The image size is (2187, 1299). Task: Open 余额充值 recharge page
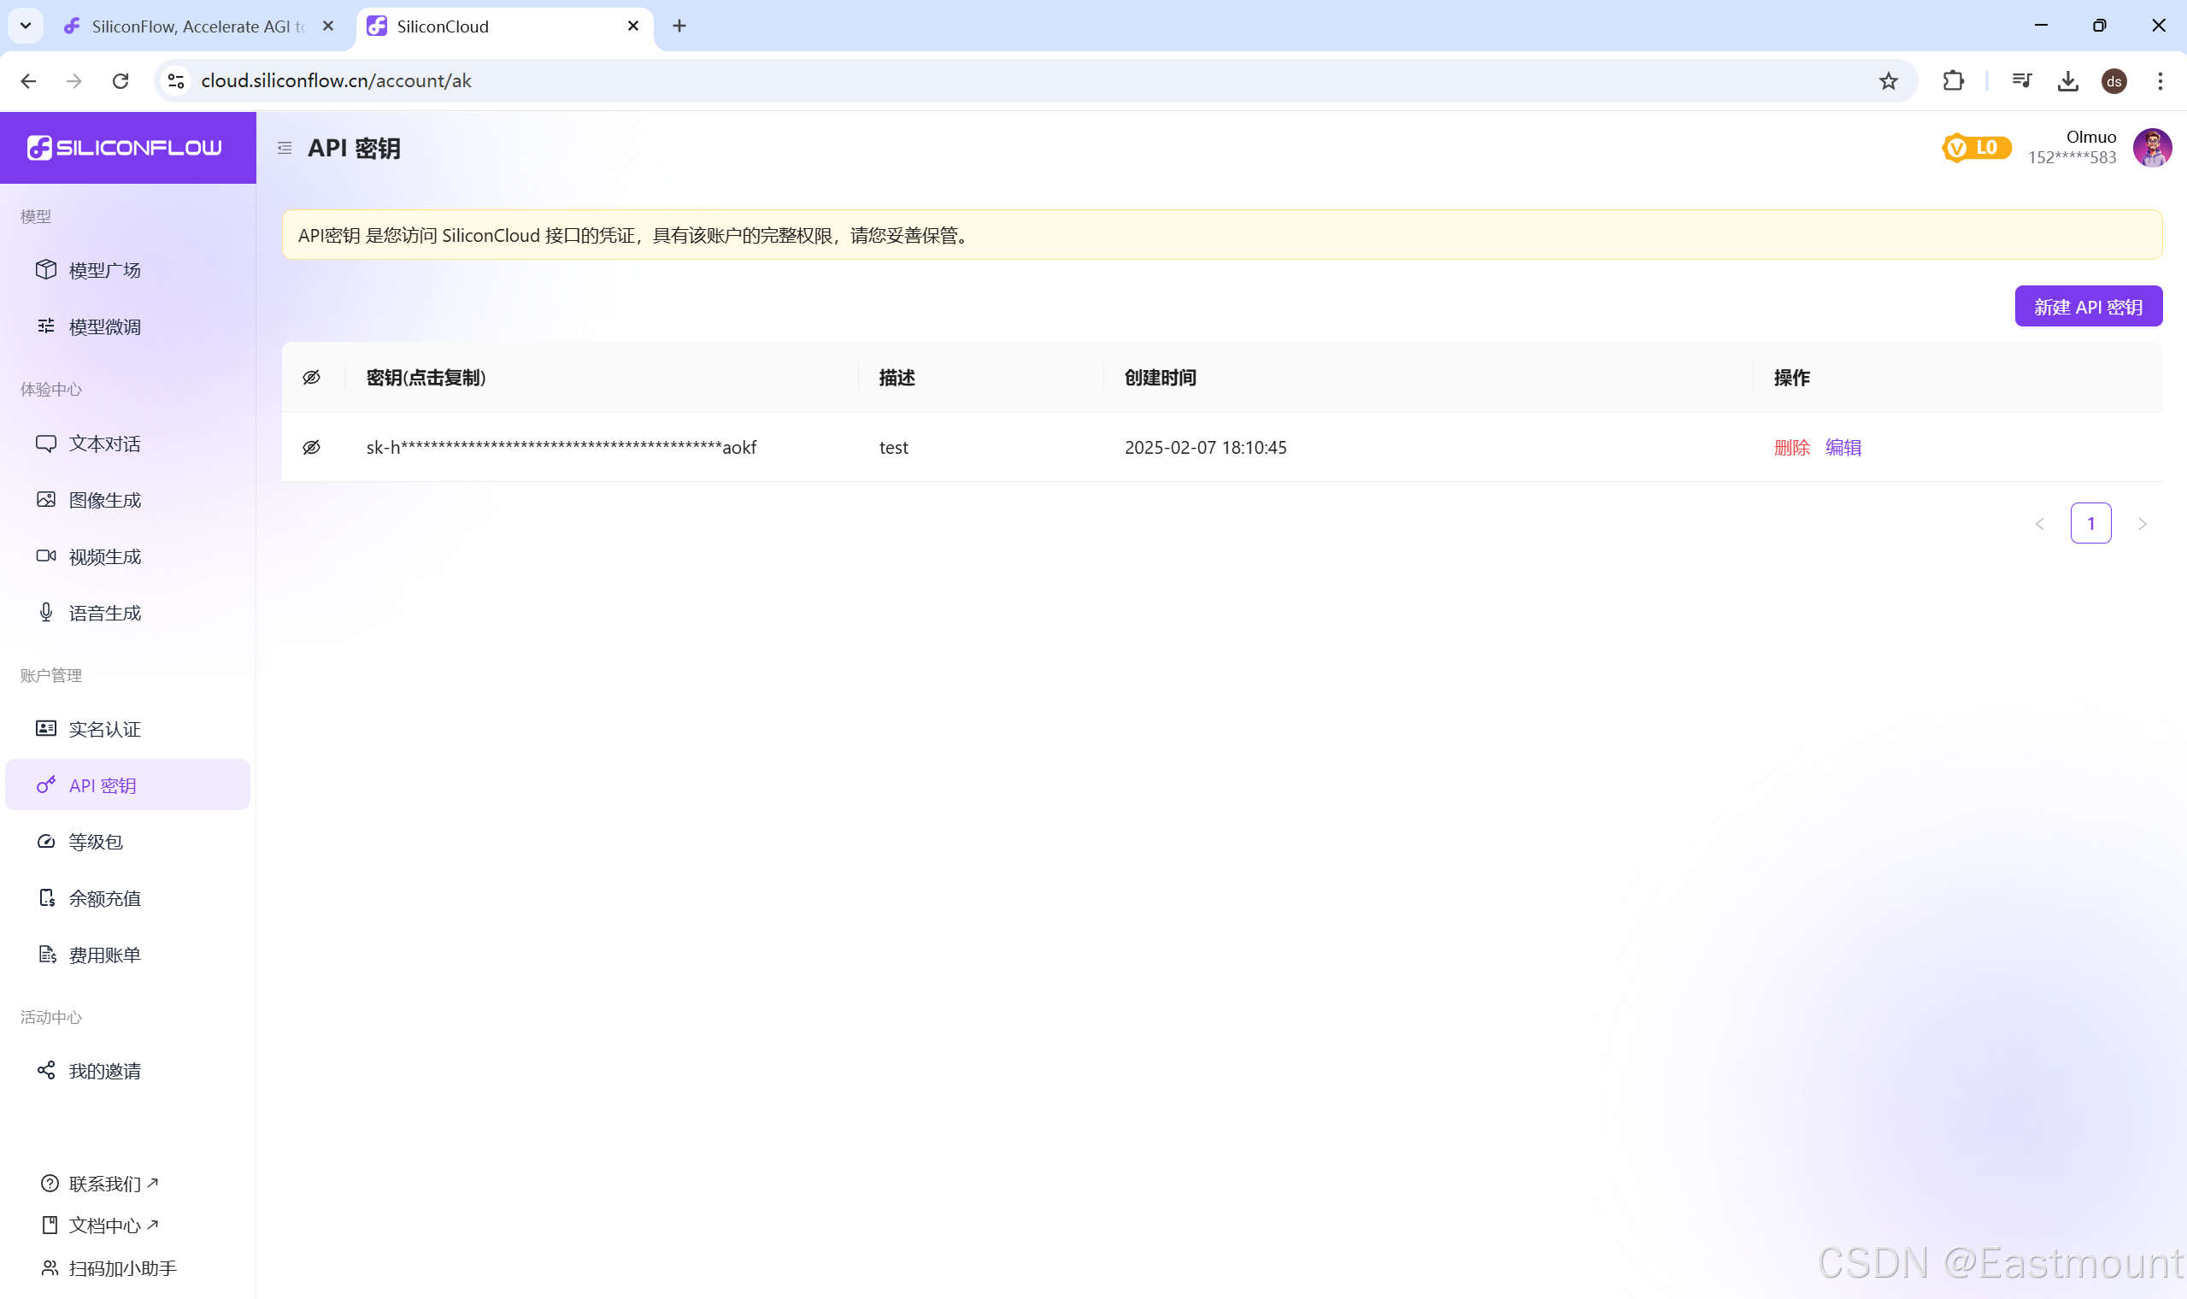(x=104, y=898)
